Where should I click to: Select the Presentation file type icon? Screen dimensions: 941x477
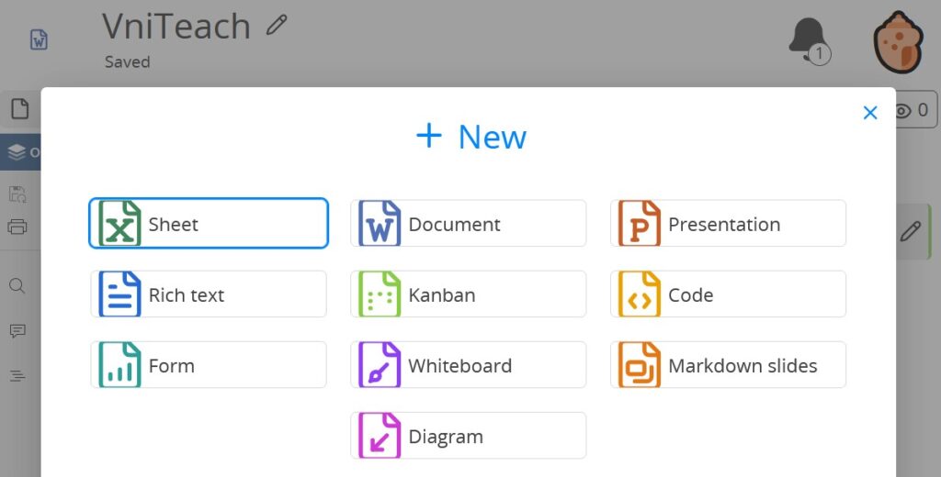pos(640,224)
